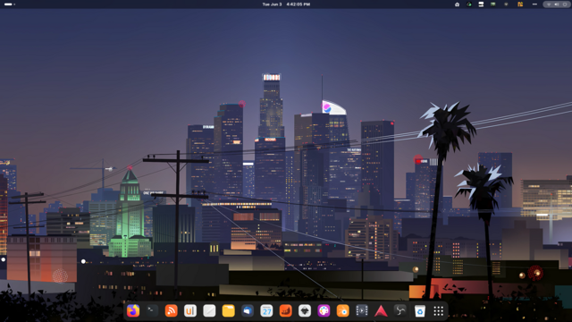Viewport: 572px width, 322px height.
Task: Open the Trash in the dock
Action: pyautogui.click(x=420, y=310)
